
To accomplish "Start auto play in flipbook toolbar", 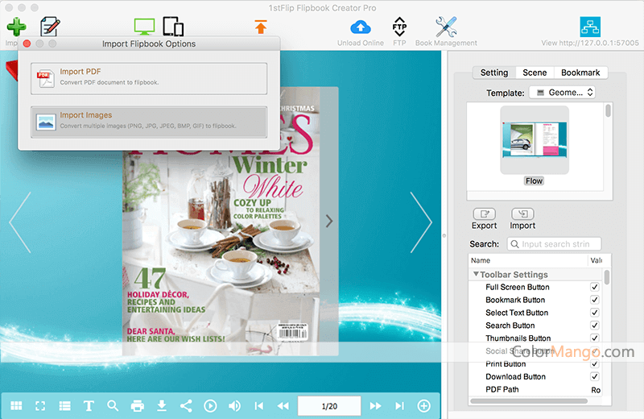I will pos(210,406).
